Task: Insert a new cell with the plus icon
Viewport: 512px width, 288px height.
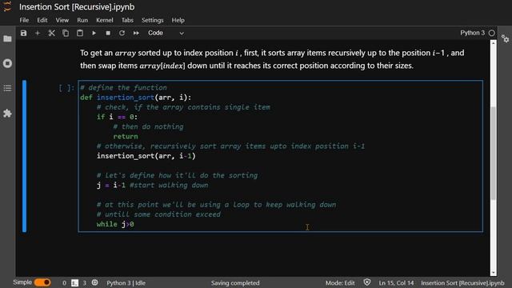Action: pyautogui.click(x=38, y=33)
